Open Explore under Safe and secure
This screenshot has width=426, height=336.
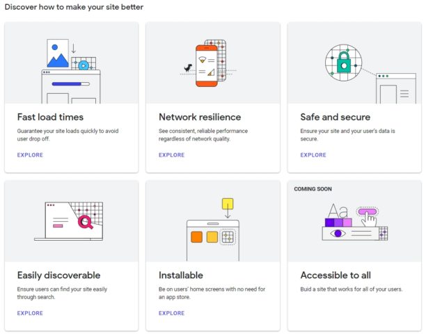tap(313, 155)
